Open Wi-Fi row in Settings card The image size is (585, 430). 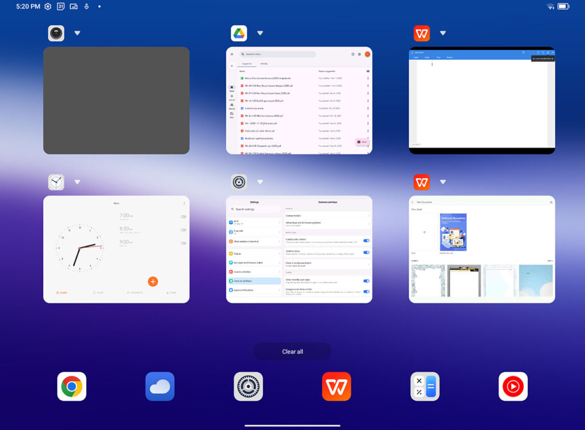click(x=254, y=222)
